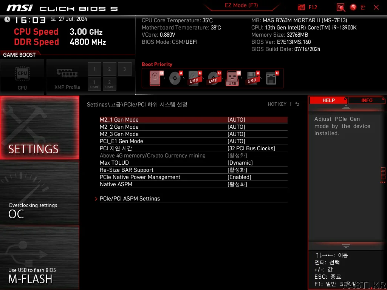Select the Native ASPM row label

[116, 184]
